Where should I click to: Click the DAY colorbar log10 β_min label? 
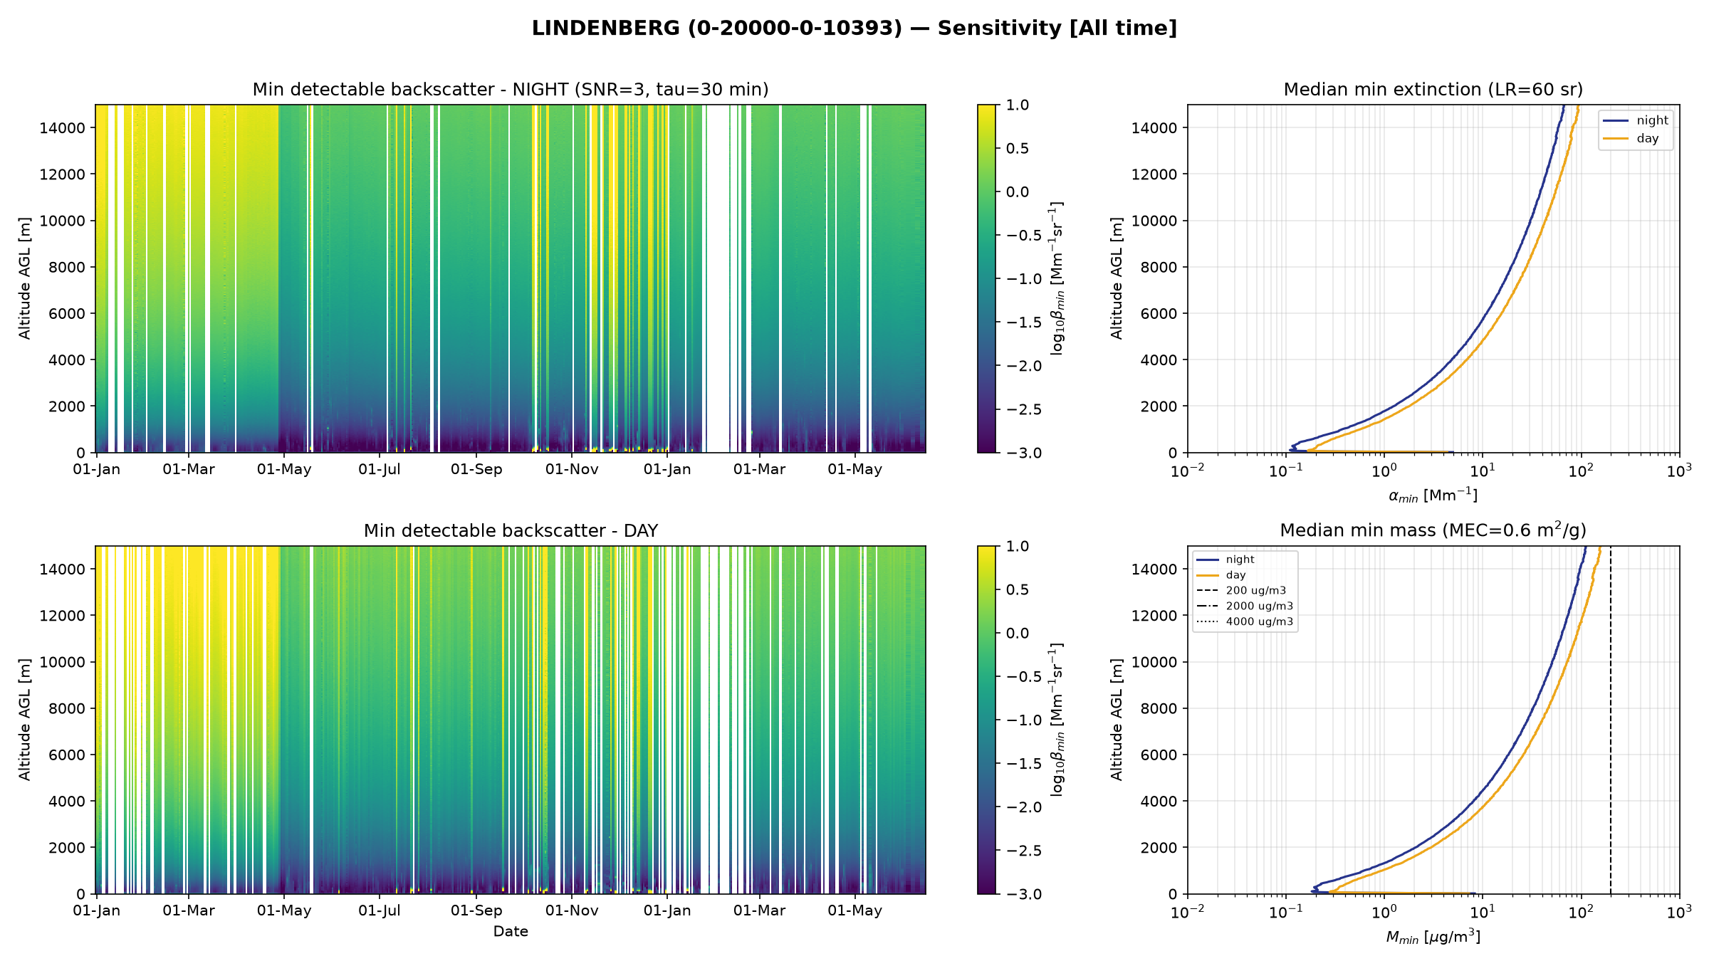(1057, 720)
